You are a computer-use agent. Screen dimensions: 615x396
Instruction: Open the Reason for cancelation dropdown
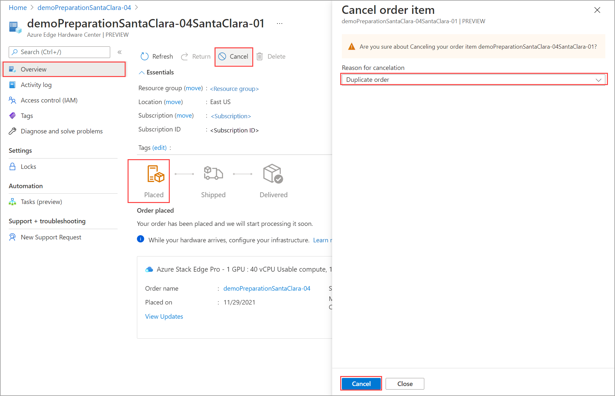point(474,80)
